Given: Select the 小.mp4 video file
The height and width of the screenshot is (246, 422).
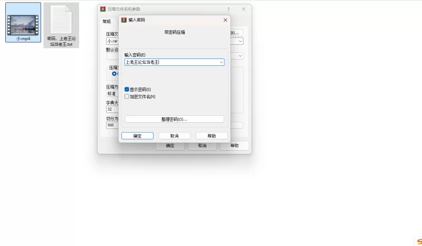Looking at the screenshot, I should click(23, 23).
